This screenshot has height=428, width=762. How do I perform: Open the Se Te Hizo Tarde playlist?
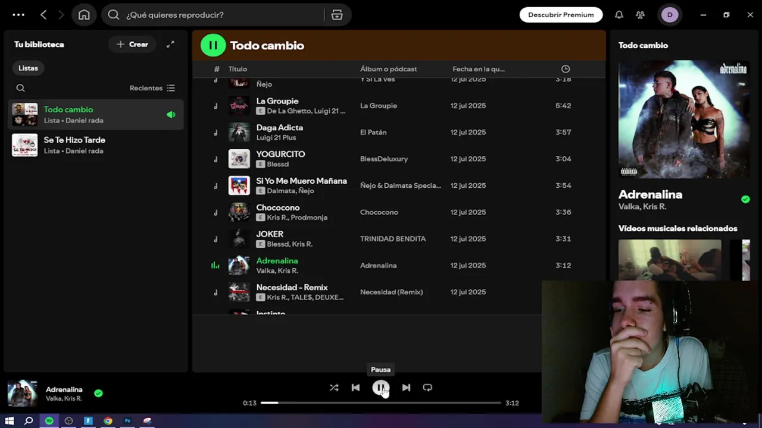point(95,145)
